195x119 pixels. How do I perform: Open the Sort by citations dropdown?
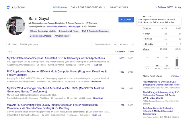click(x=105, y=44)
